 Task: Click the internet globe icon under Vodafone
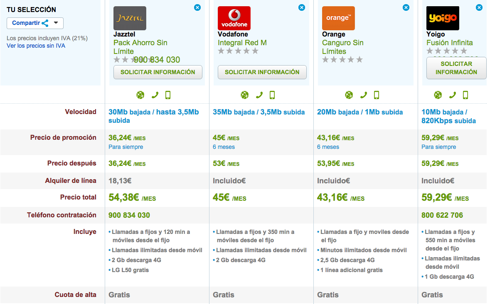(x=245, y=95)
